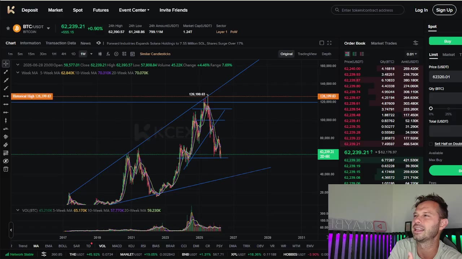Open the grid layout icon in chart toolbar
462x259 pixels.
click(124, 54)
